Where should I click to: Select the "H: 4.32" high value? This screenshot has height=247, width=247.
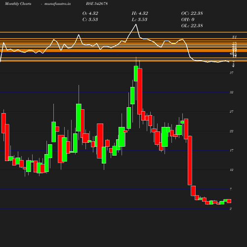[140, 13]
